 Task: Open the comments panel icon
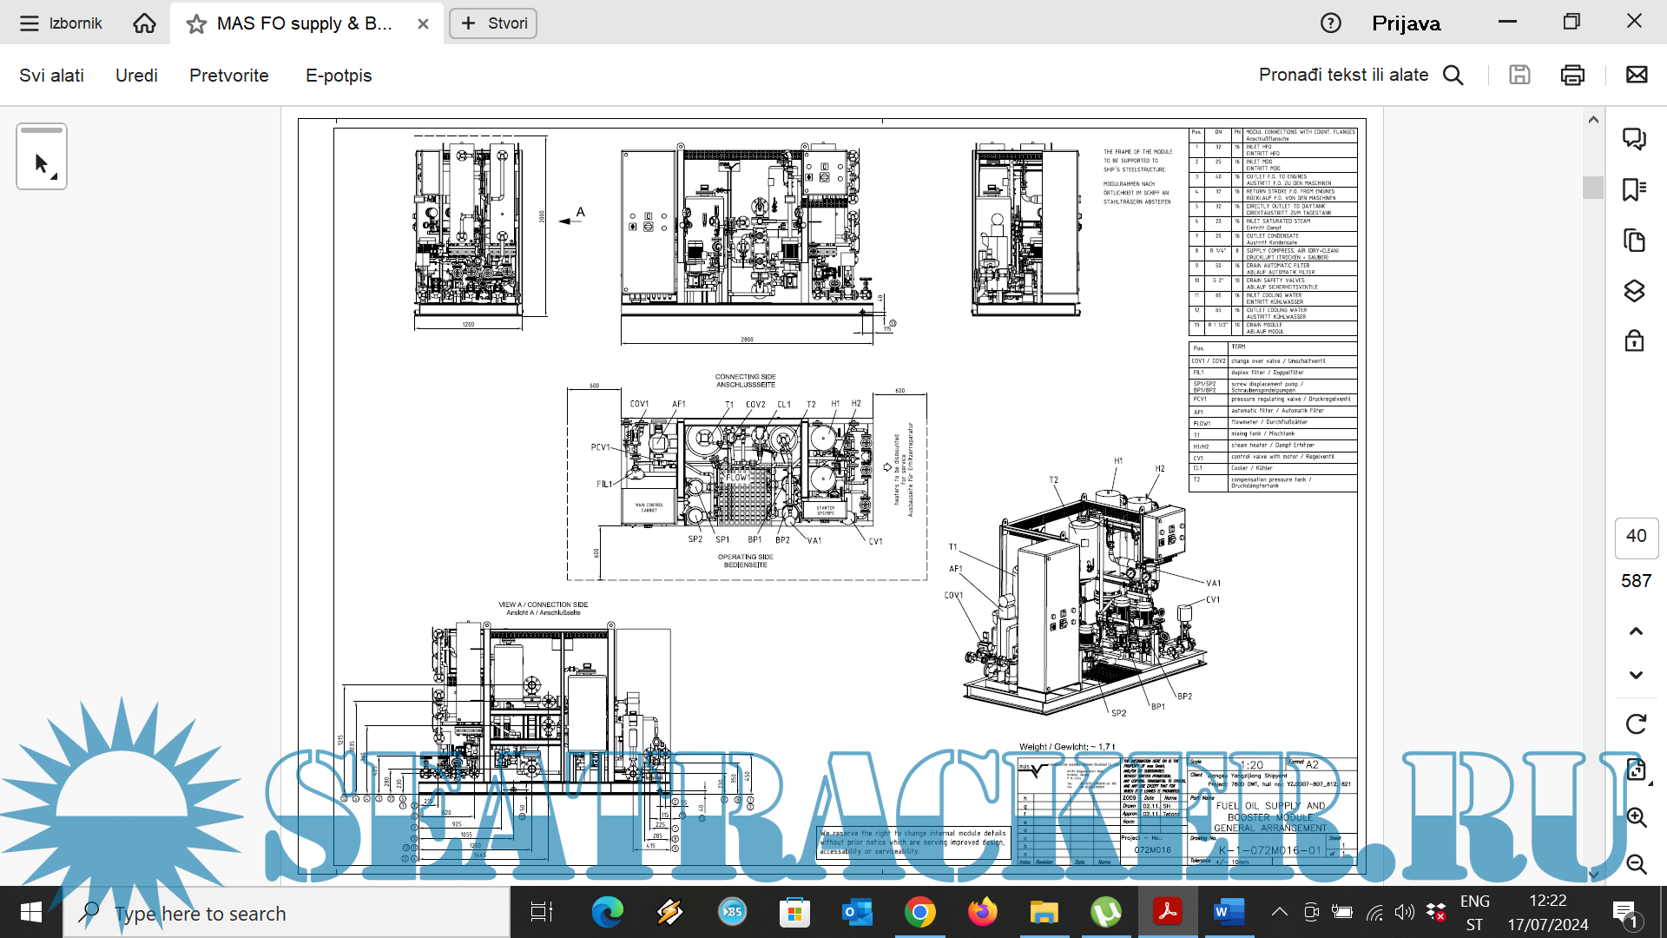coord(1634,139)
